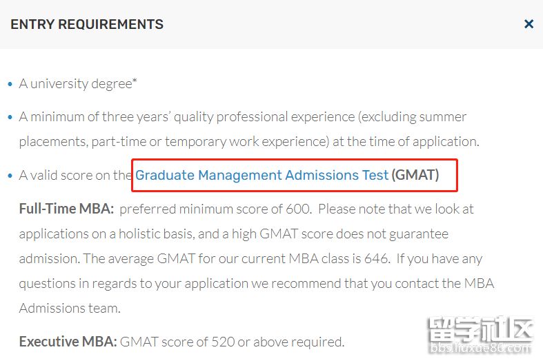Open the Graduate Management Admissions Test link
This screenshot has width=543, height=363.
(261, 175)
